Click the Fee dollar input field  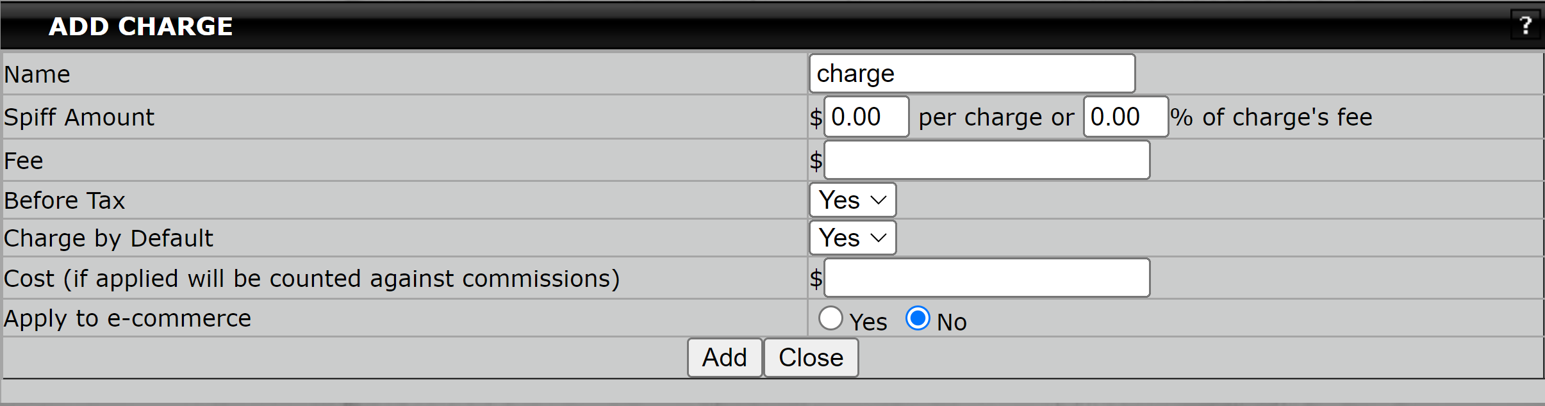[x=987, y=160]
